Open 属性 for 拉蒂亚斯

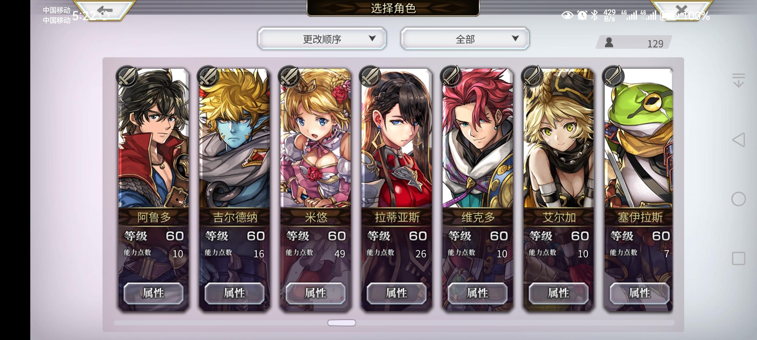396,293
